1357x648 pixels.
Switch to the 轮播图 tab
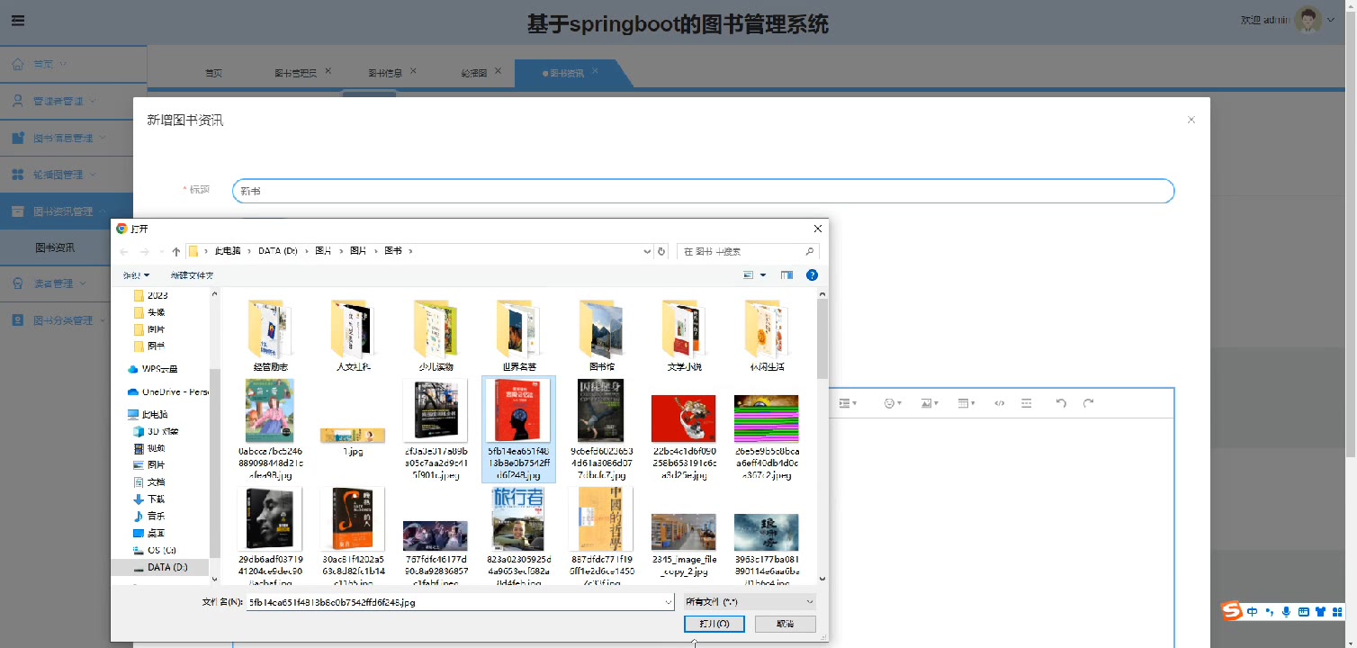[x=473, y=73]
